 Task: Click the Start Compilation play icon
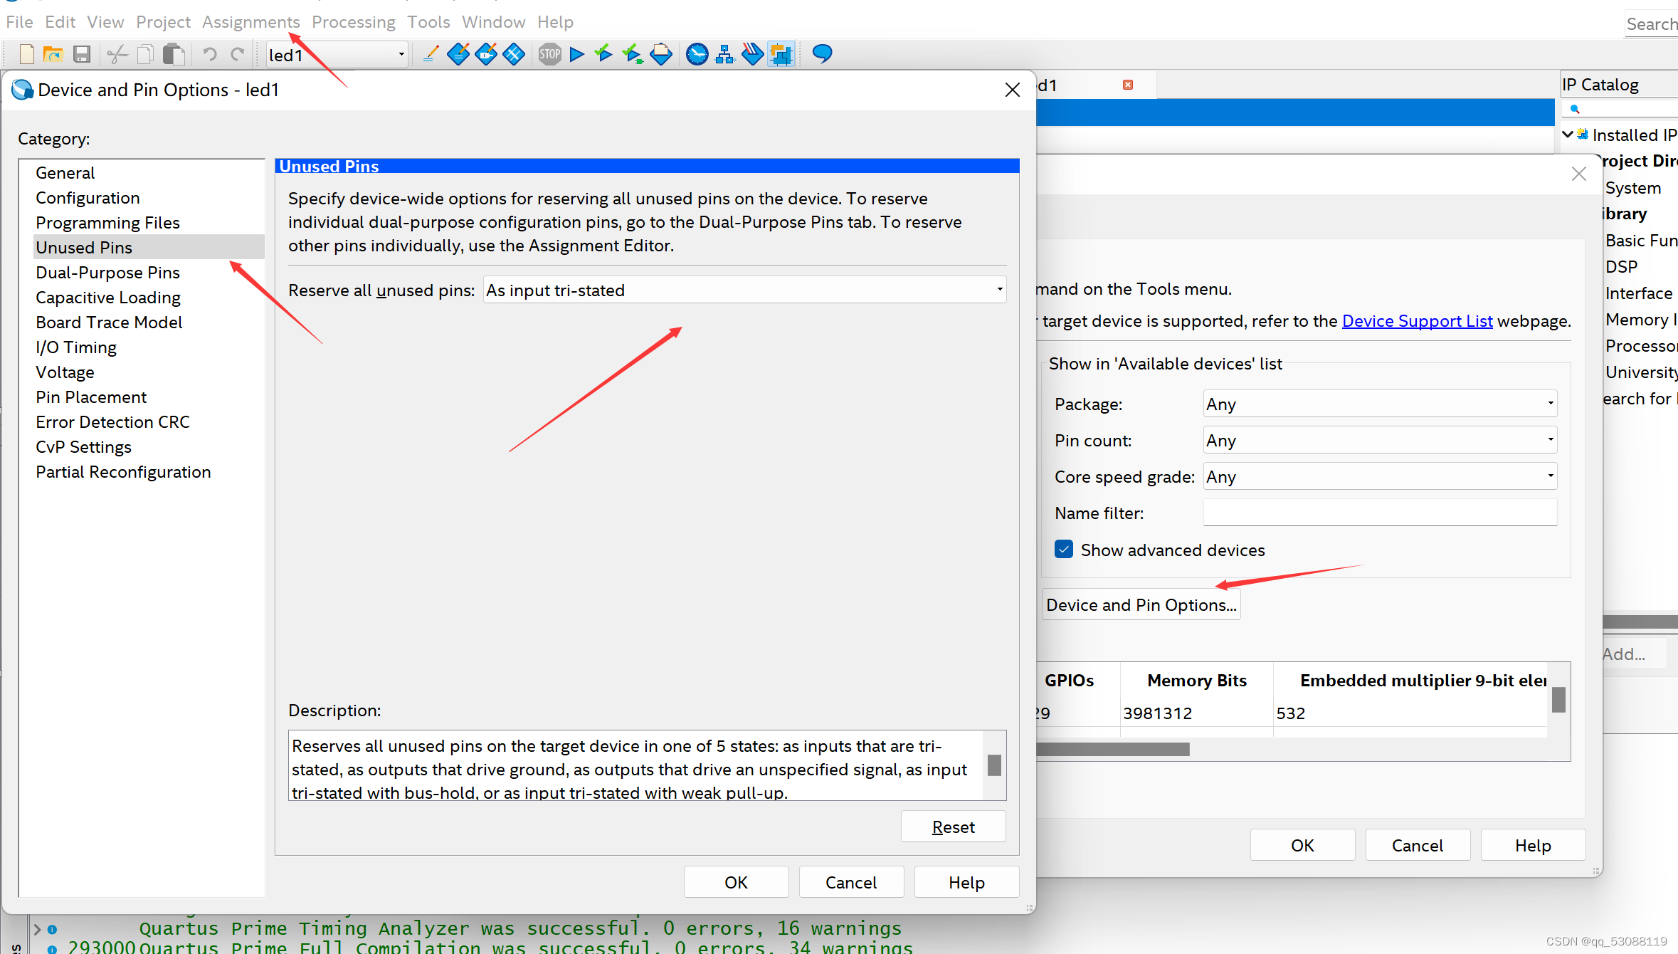[577, 54]
